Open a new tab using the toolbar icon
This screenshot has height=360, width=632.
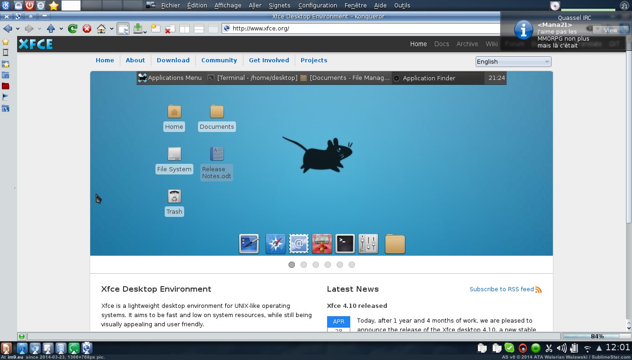pyautogui.click(x=155, y=29)
